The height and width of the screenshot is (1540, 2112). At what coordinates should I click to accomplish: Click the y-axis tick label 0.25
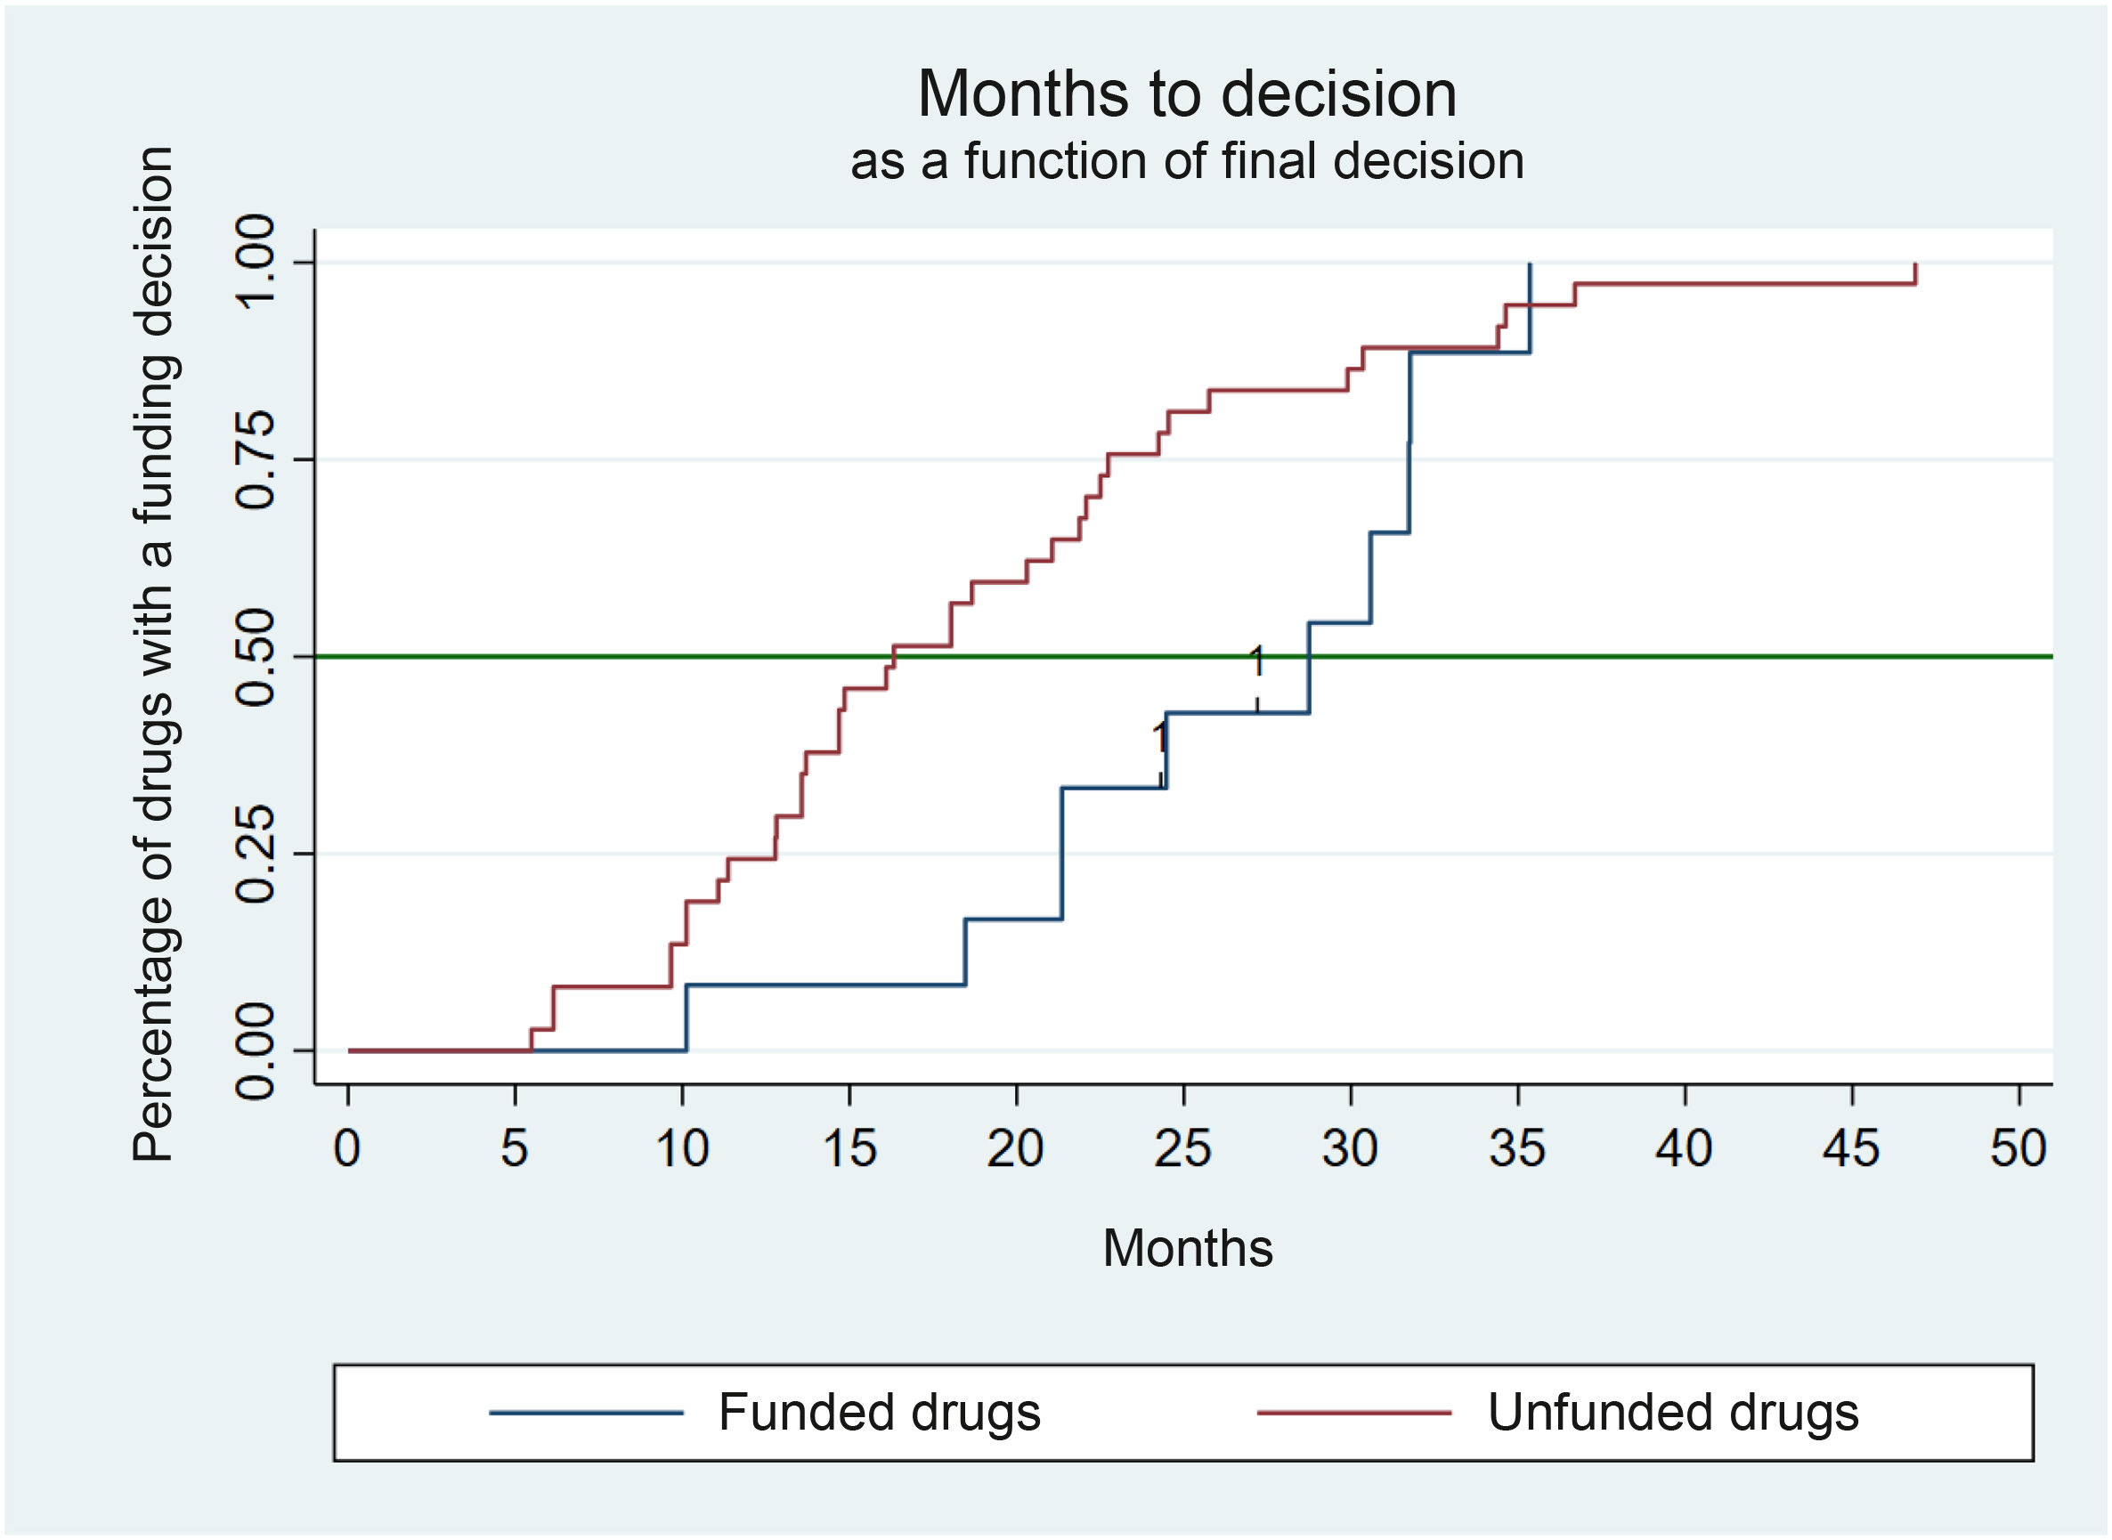[255, 854]
